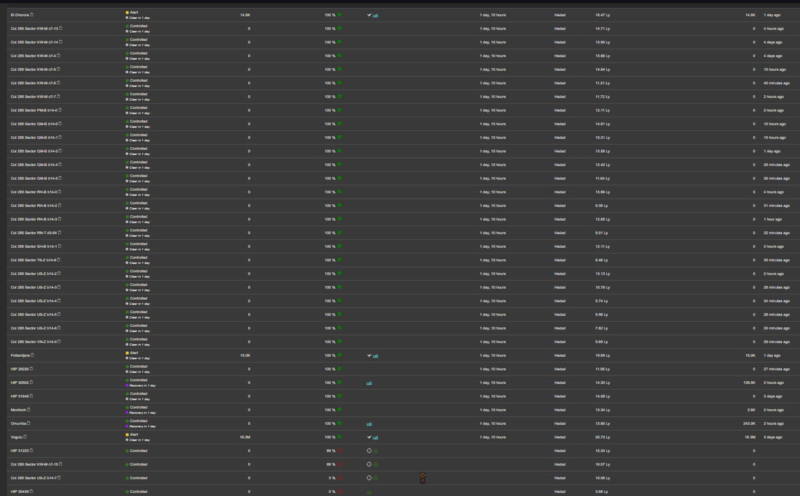Copy name of Col 285 Sector KW-M c7-4
Viewport: 800px width, 496px height.
click(x=59, y=55)
